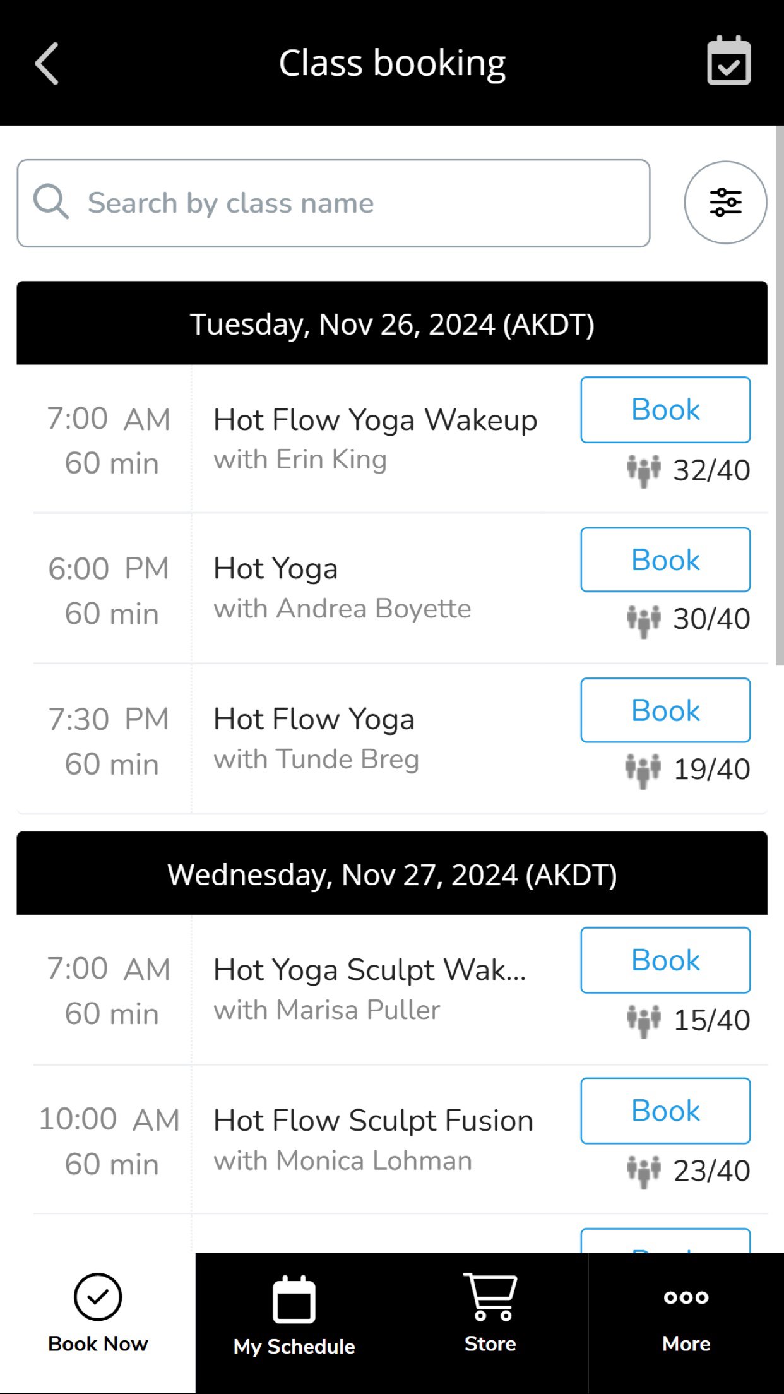Tap the back arrow icon

tap(47, 63)
